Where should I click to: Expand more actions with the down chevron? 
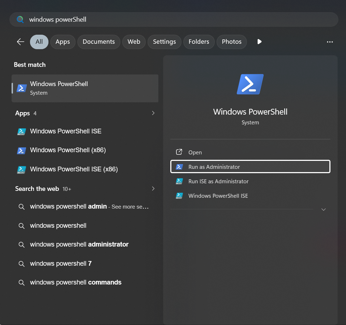tap(324, 209)
